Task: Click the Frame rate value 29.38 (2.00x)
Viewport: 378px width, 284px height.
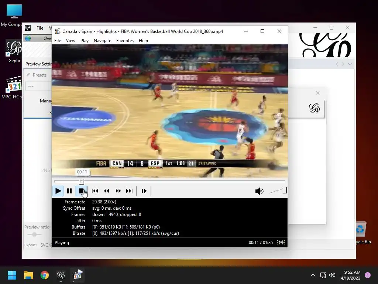Action: pos(104,202)
